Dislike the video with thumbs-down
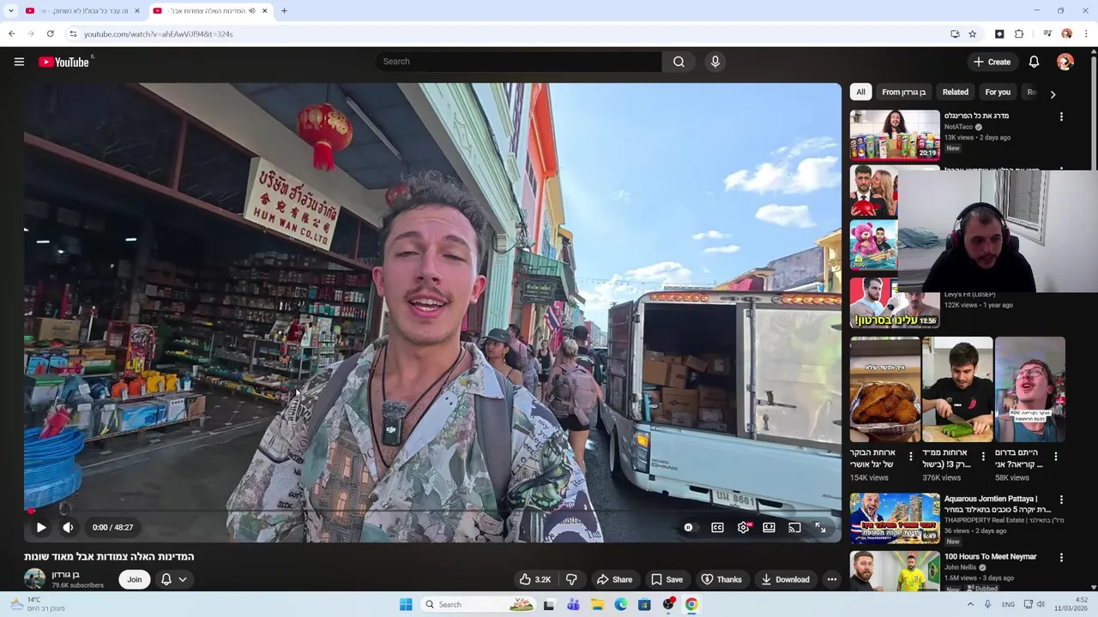 point(571,579)
